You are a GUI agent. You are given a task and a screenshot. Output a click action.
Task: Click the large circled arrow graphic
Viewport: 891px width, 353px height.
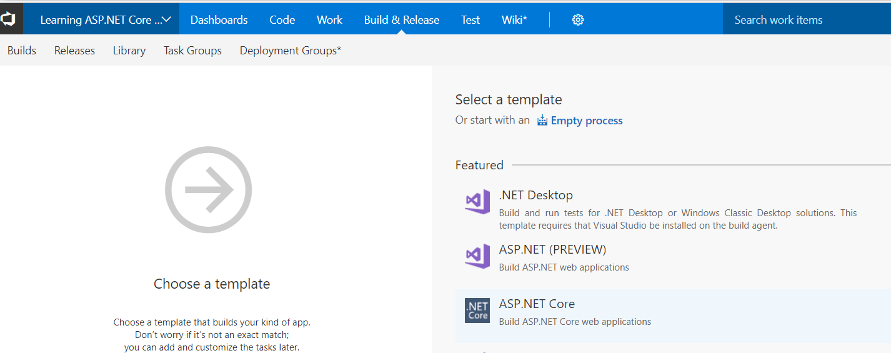point(208,190)
